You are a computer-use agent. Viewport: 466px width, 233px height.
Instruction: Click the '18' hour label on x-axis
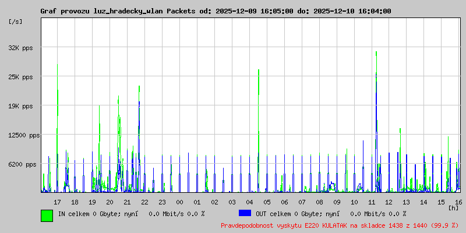click(x=75, y=202)
